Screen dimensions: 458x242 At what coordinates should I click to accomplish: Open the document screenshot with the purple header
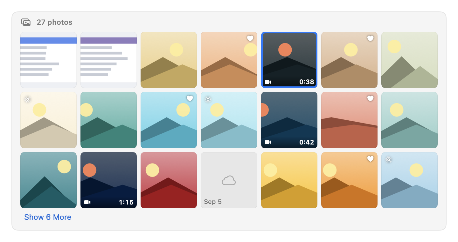click(109, 60)
